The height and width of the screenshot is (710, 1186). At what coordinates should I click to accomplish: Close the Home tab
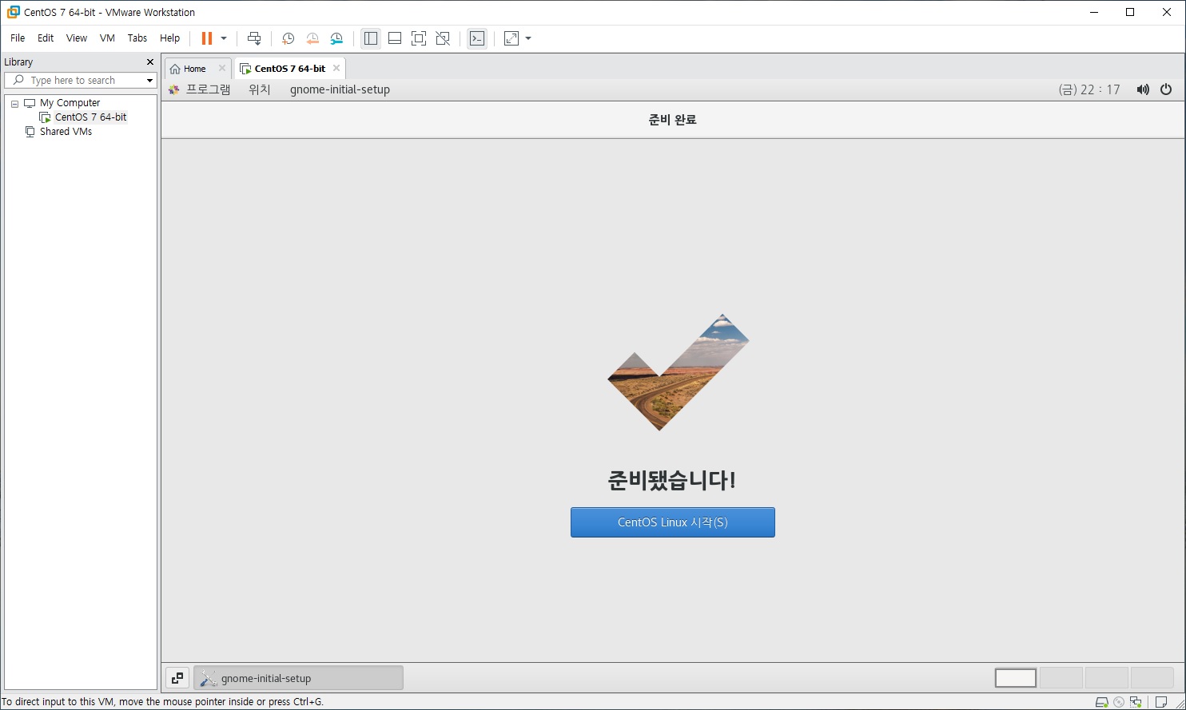222,69
